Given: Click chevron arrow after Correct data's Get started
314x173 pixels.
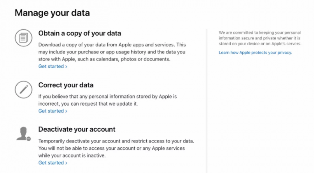Looking at the screenshot, I should point(66,111).
